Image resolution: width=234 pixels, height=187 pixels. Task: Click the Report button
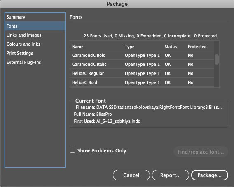click(171, 175)
